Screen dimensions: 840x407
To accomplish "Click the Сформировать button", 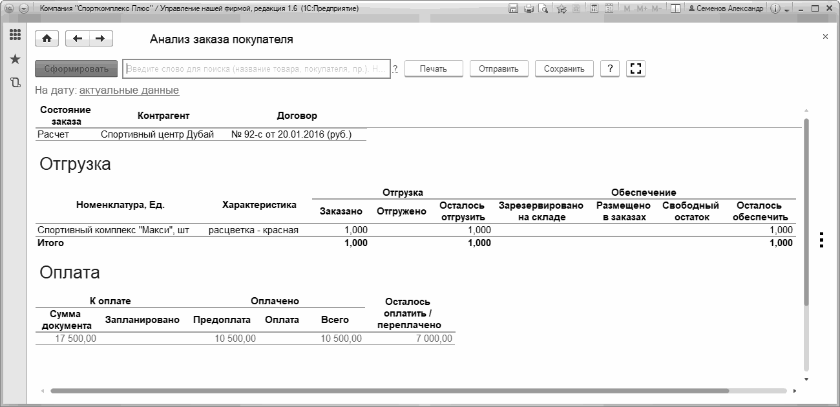I will pyautogui.click(x=76, y=68).
